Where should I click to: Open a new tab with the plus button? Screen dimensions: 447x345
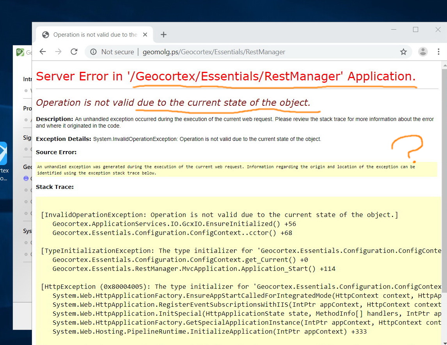(163, 34)
